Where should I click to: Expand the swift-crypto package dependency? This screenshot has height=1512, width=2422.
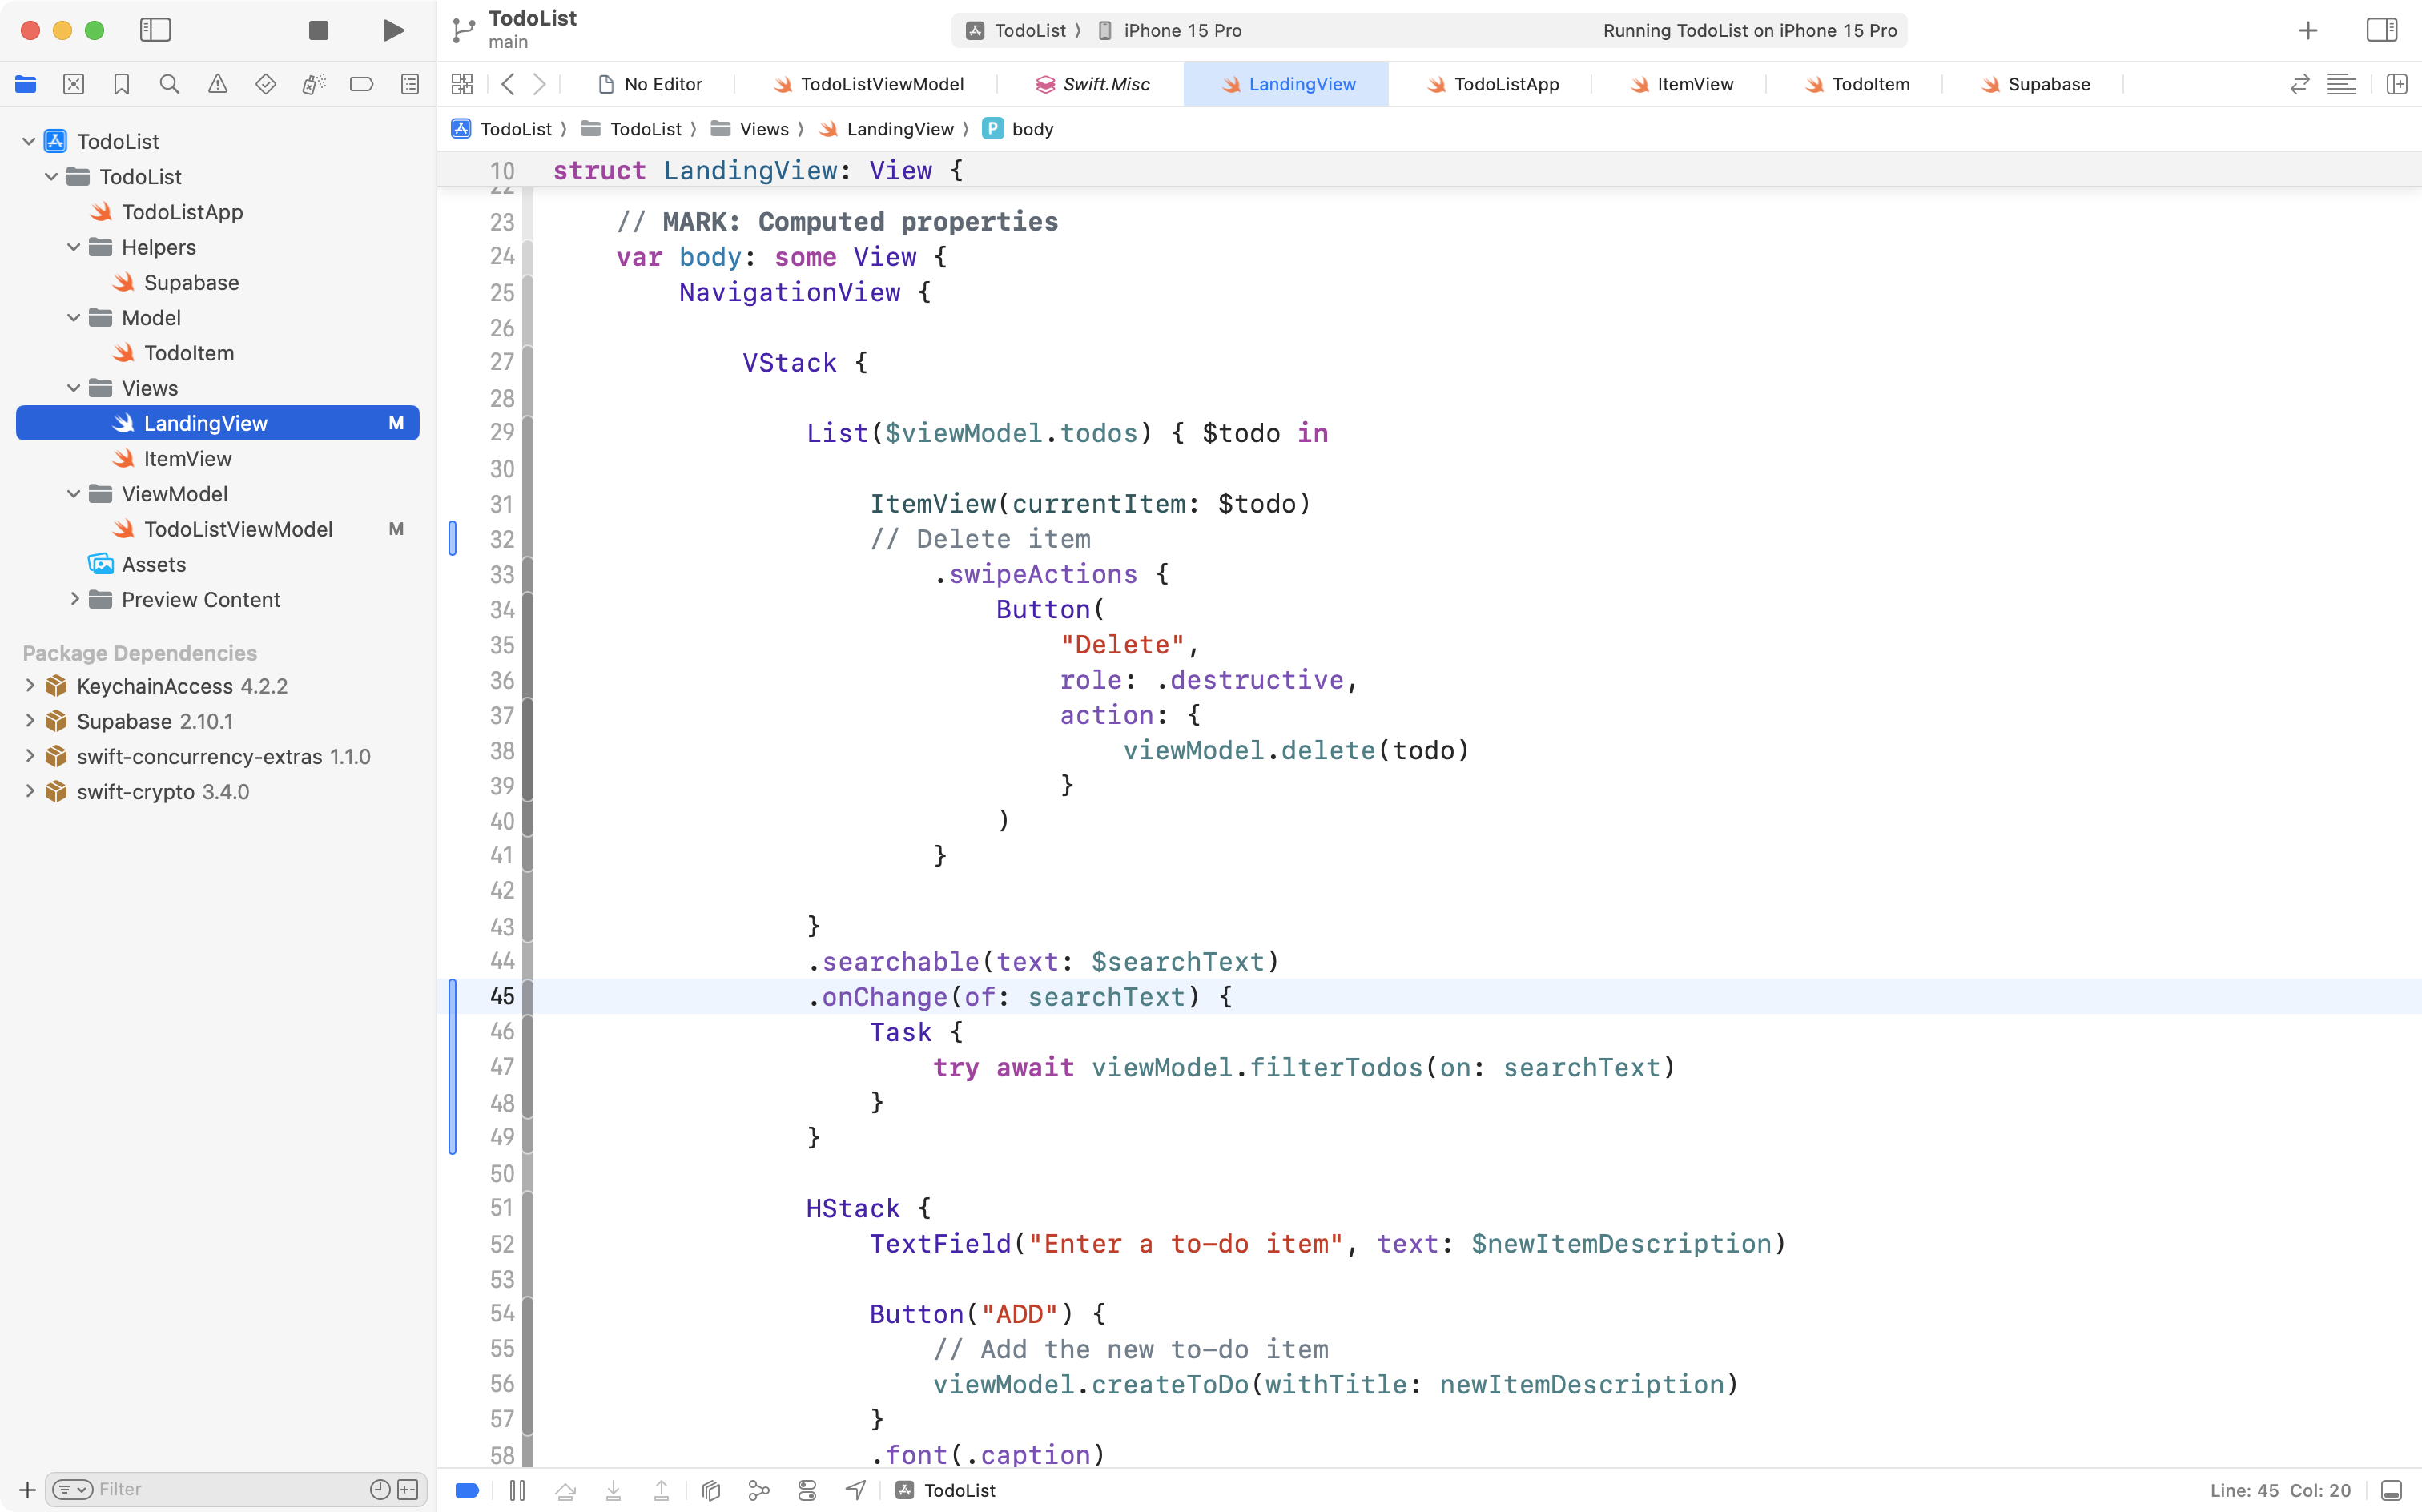(29, 791)
